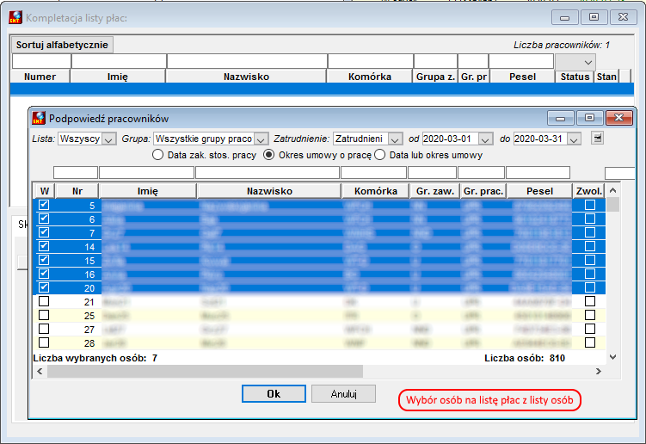The width and height of the screenshot is (646, 444).
Task: Check the W checkbox for row 27
Action: click(x=44, y=329)
